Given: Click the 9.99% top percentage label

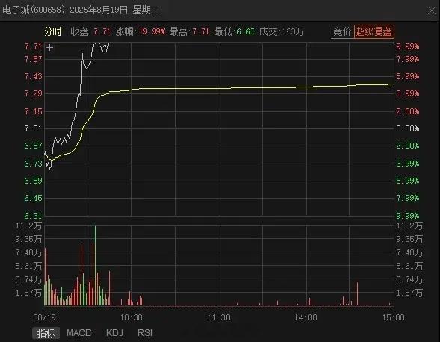Looking at the screenshot, I should coord(407,46).
